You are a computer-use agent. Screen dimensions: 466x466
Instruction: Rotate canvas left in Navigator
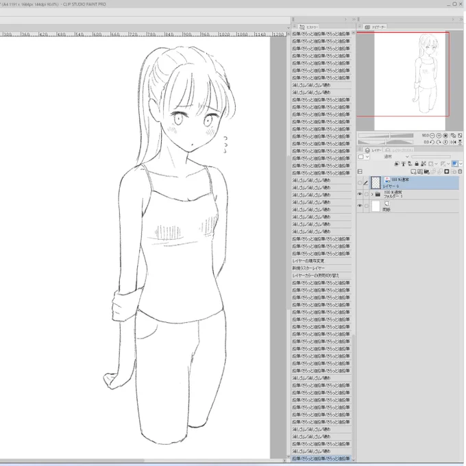coord(432,143)
